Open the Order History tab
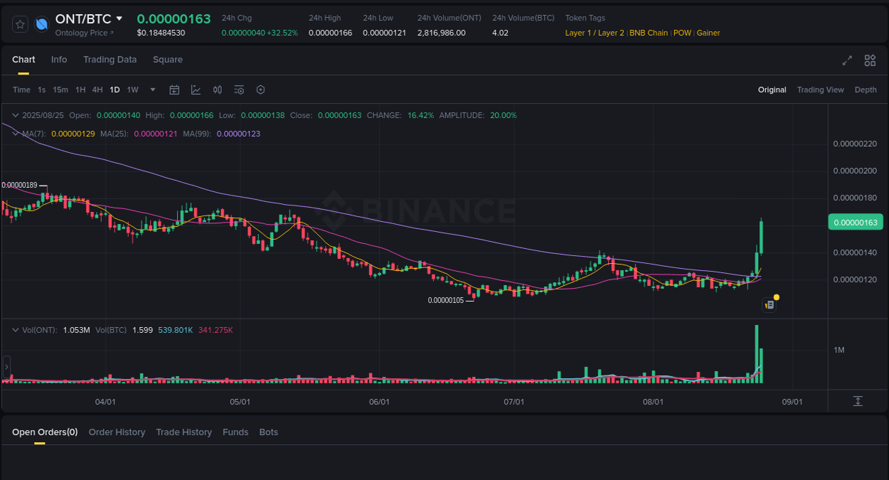 point(117,432)
